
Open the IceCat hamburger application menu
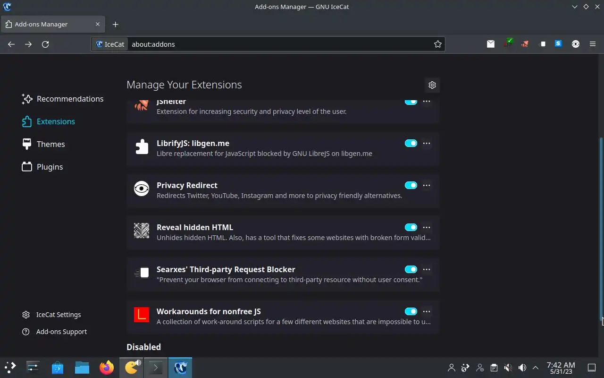[x=593, y=44]
